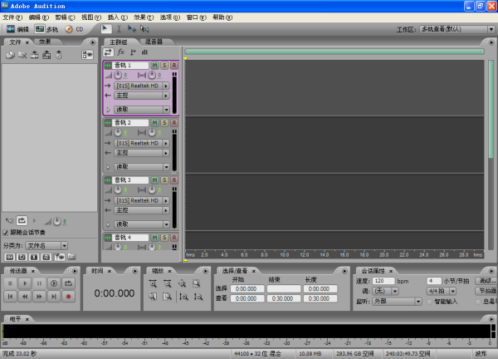Mute Track 2 with M button
The image size is (498, 359).
[154, 122]
